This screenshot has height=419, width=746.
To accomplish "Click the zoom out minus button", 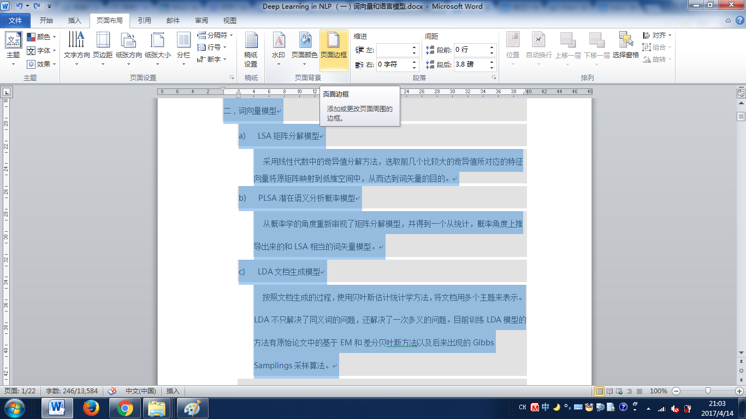I will tap(676, 391).
